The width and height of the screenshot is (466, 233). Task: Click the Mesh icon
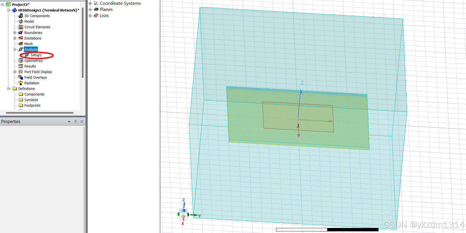[x=21, y=44]
